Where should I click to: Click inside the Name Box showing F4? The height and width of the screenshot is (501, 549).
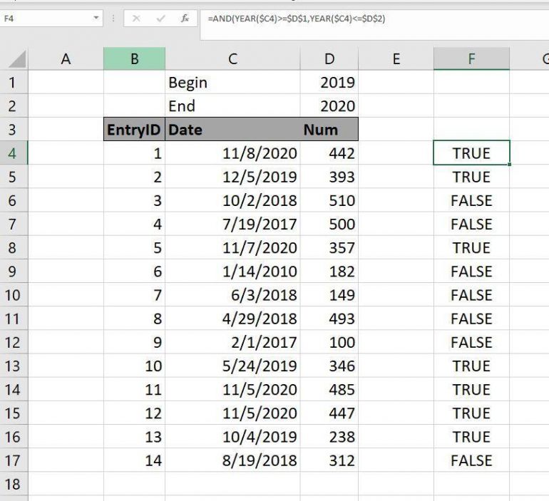tap(43, 19)
